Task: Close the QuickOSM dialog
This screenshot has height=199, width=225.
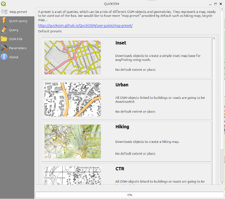Action: [x=221, y=4]
